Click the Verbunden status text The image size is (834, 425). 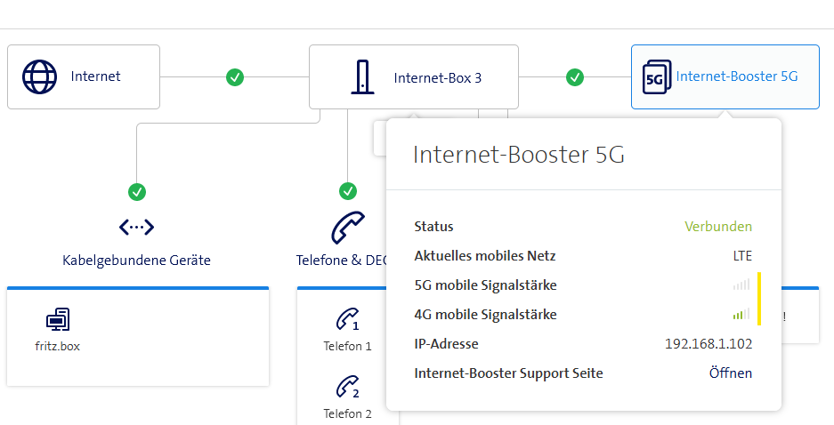click(x=718, y=227)
